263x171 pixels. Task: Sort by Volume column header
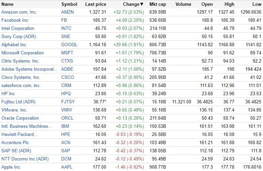click(183, 4)
